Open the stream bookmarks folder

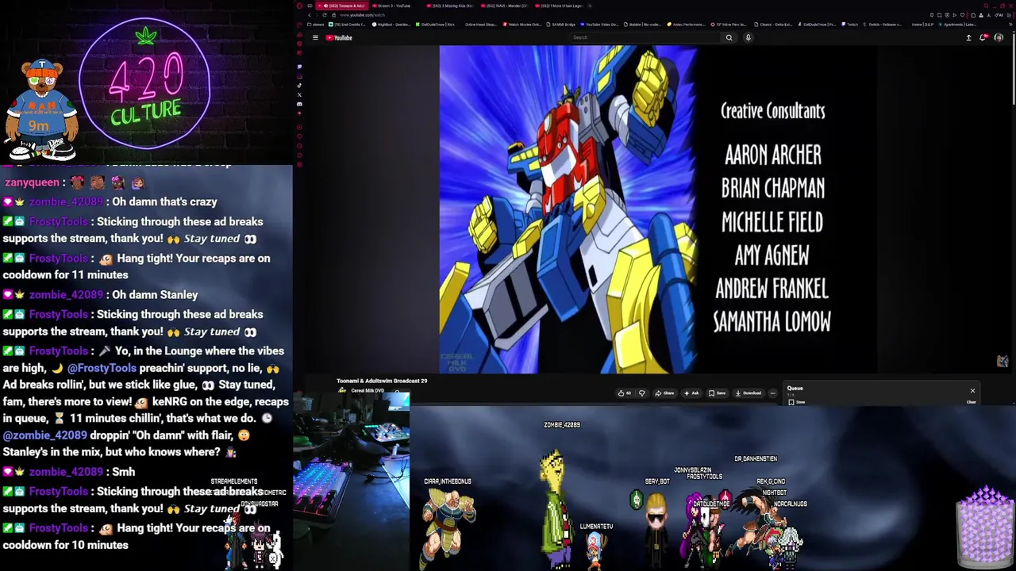click(x=316, y=25)
